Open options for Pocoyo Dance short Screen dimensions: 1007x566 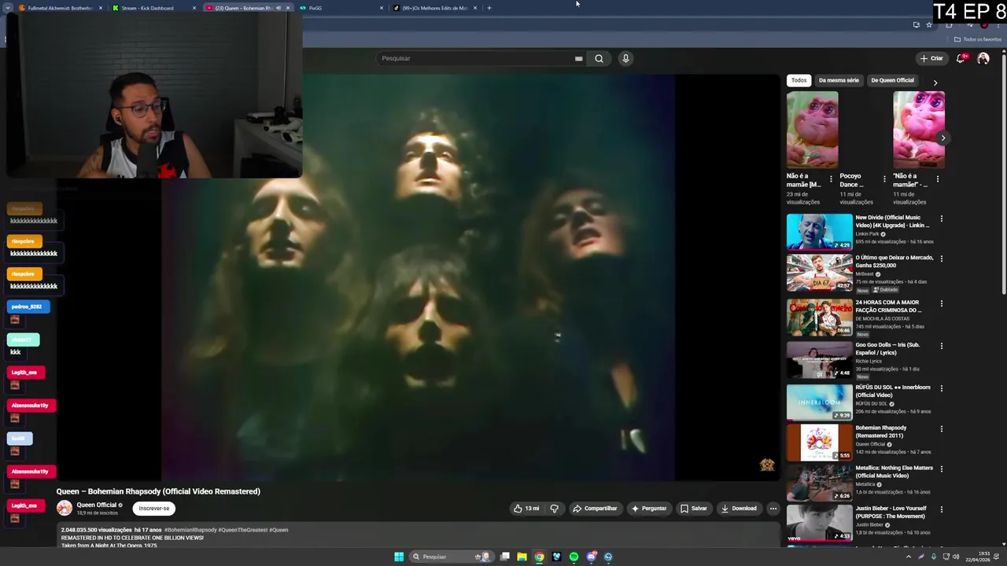tap(884, 179)
